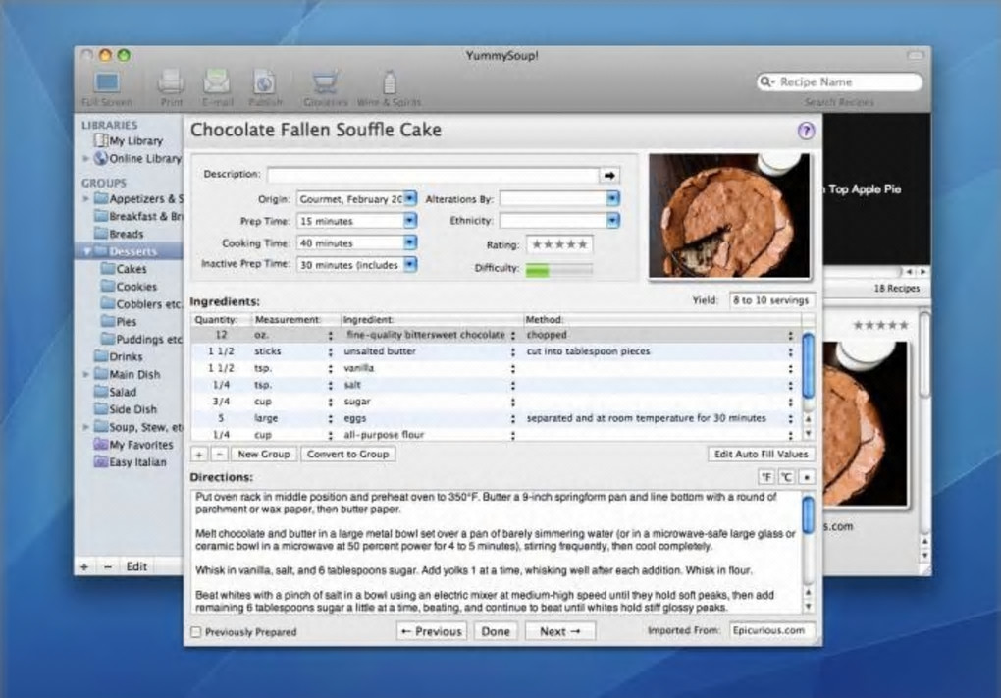The width and height of the screenshot is (1001, 698).
Task: Click the New Group button
Action: tap(264, 455)
